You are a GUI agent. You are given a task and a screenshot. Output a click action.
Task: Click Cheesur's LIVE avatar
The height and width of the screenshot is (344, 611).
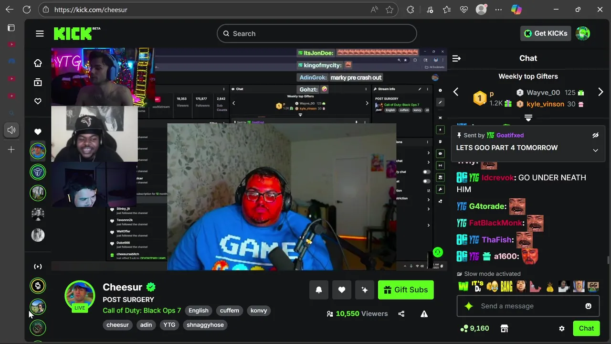[80, 296]
